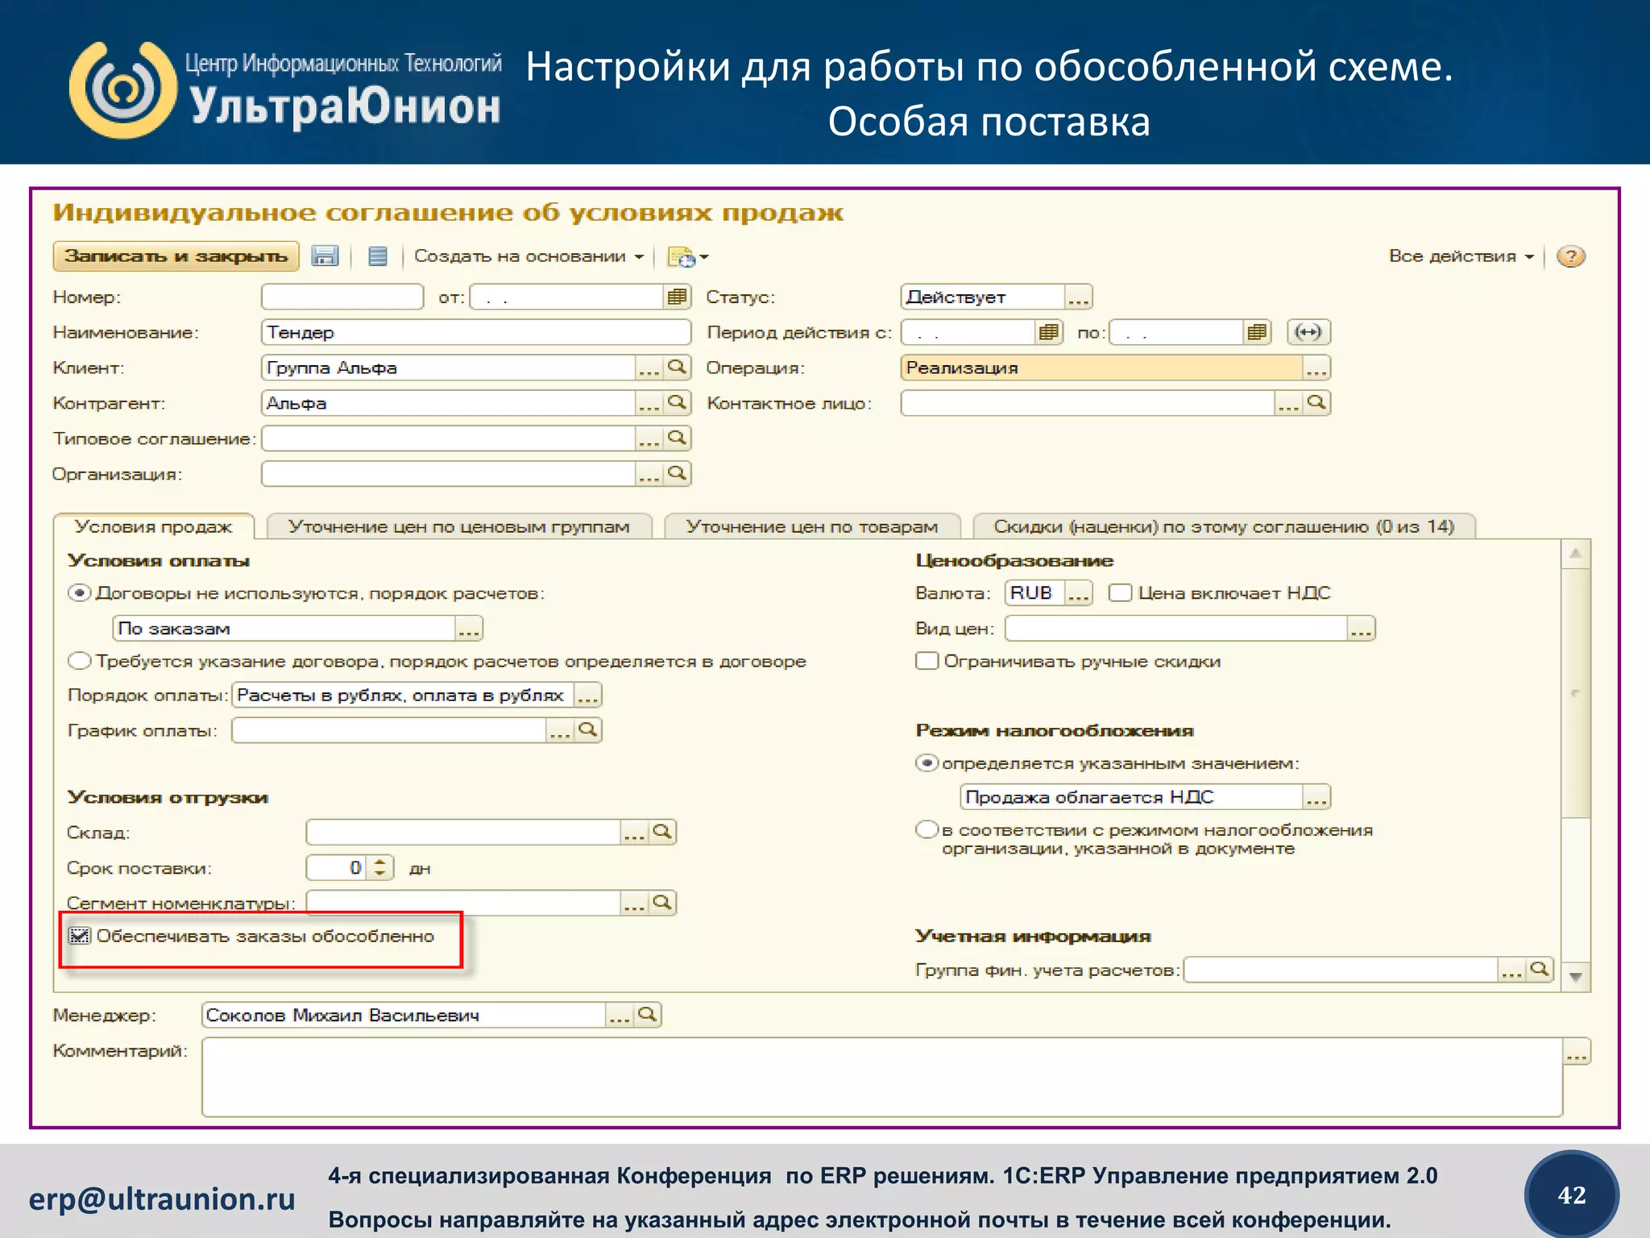Screen dimensions: 1650x1238
Task: Select 'в соответствии с режимом налогообложения' radio
Action: [x=927, y=829]
